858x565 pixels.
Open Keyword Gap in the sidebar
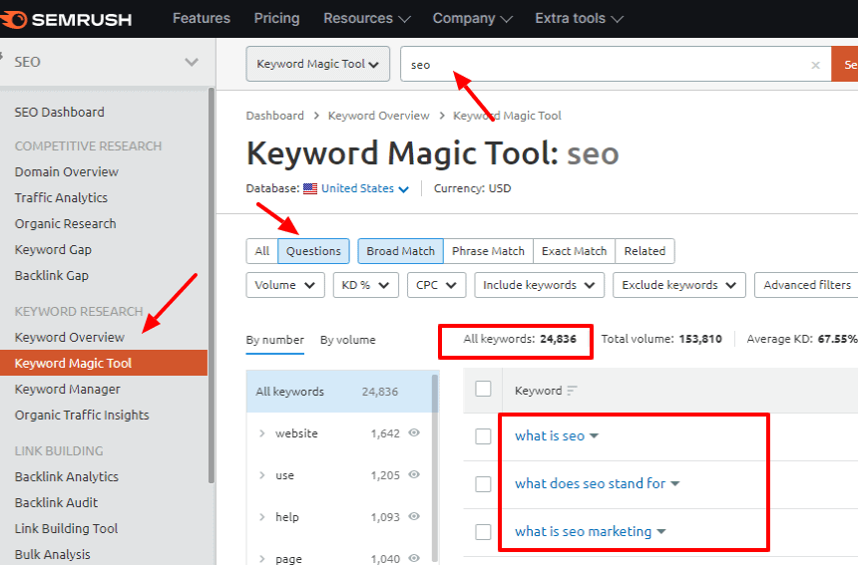coord(53,250)
